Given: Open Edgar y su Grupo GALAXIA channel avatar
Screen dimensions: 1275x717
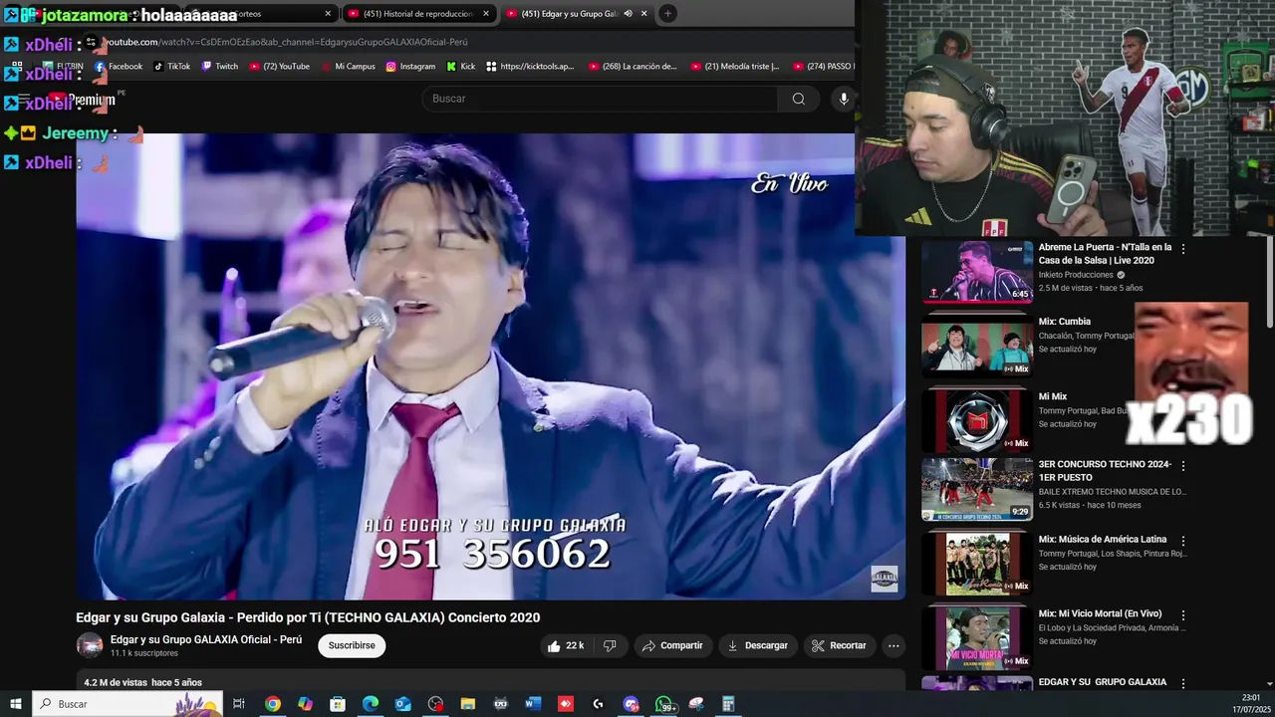Looking at the screenshot, I should (x=90, y=645).
